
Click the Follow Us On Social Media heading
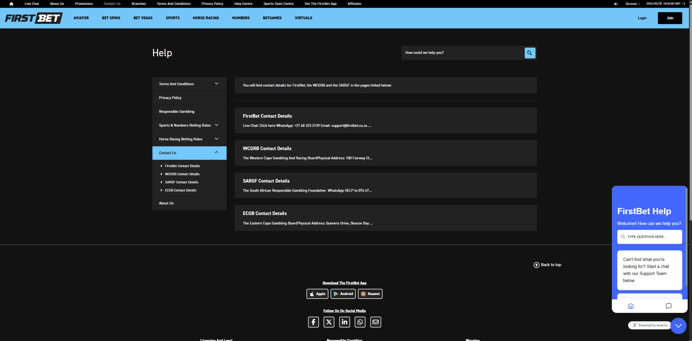coord(345,311)
